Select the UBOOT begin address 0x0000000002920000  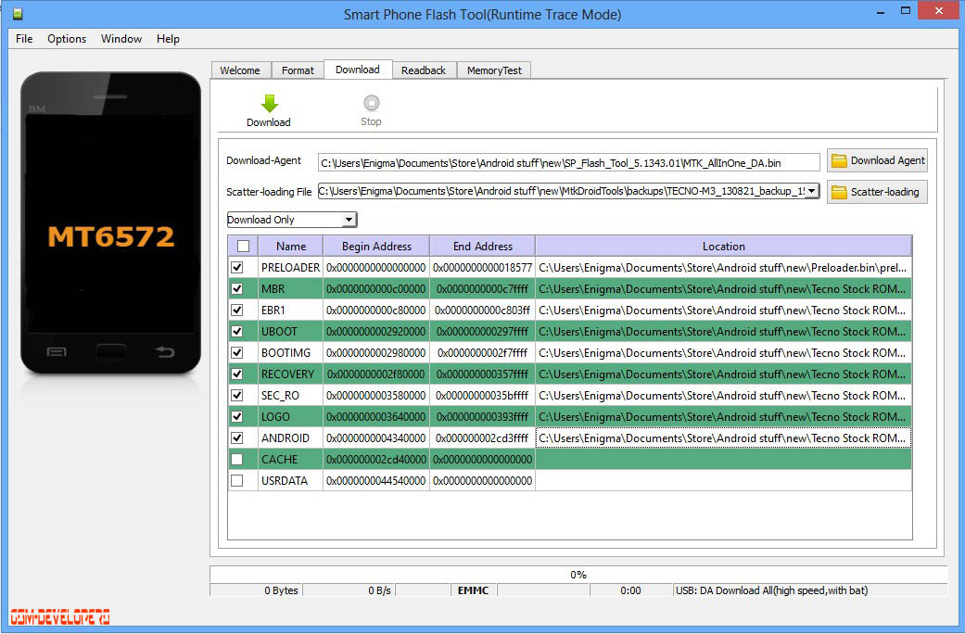(376, 331)
